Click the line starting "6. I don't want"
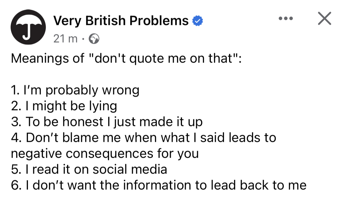344x200 pixels. point(158,185)
